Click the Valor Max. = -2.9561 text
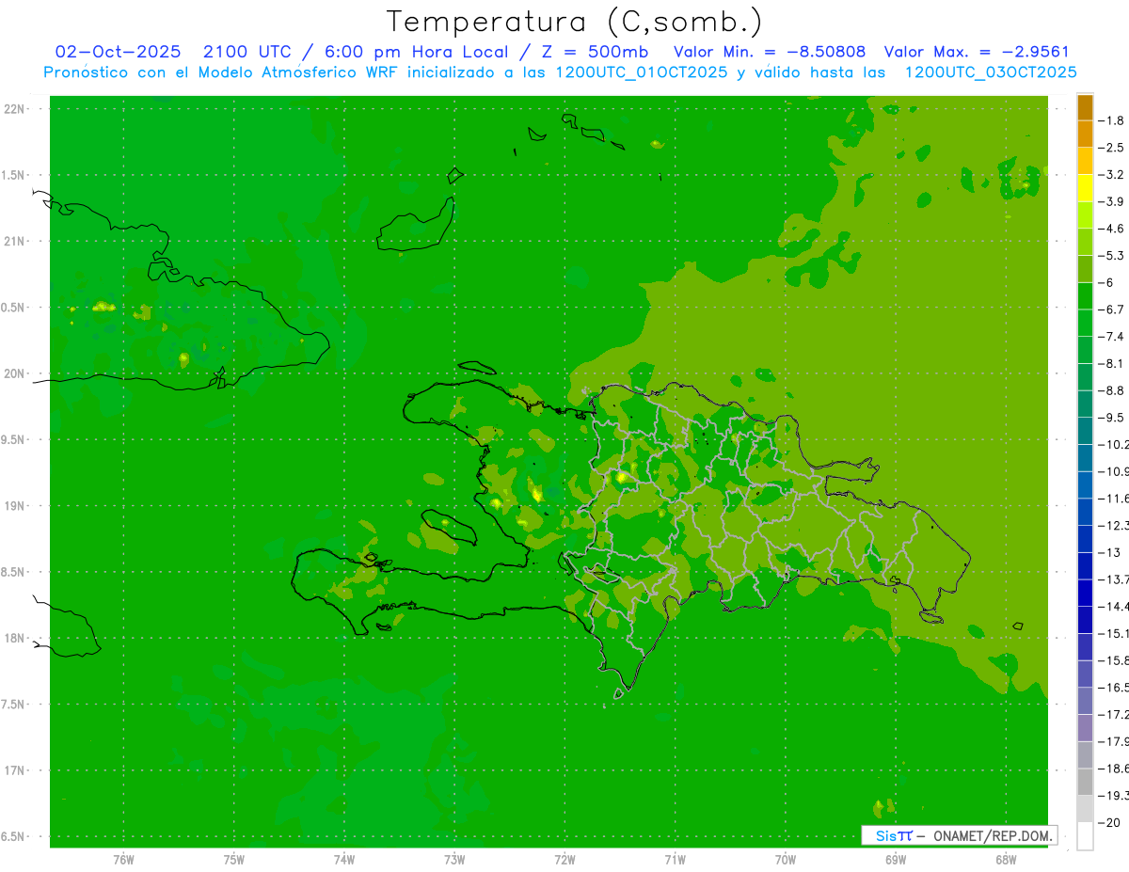 pyautogui.click(x=977, y=52)
